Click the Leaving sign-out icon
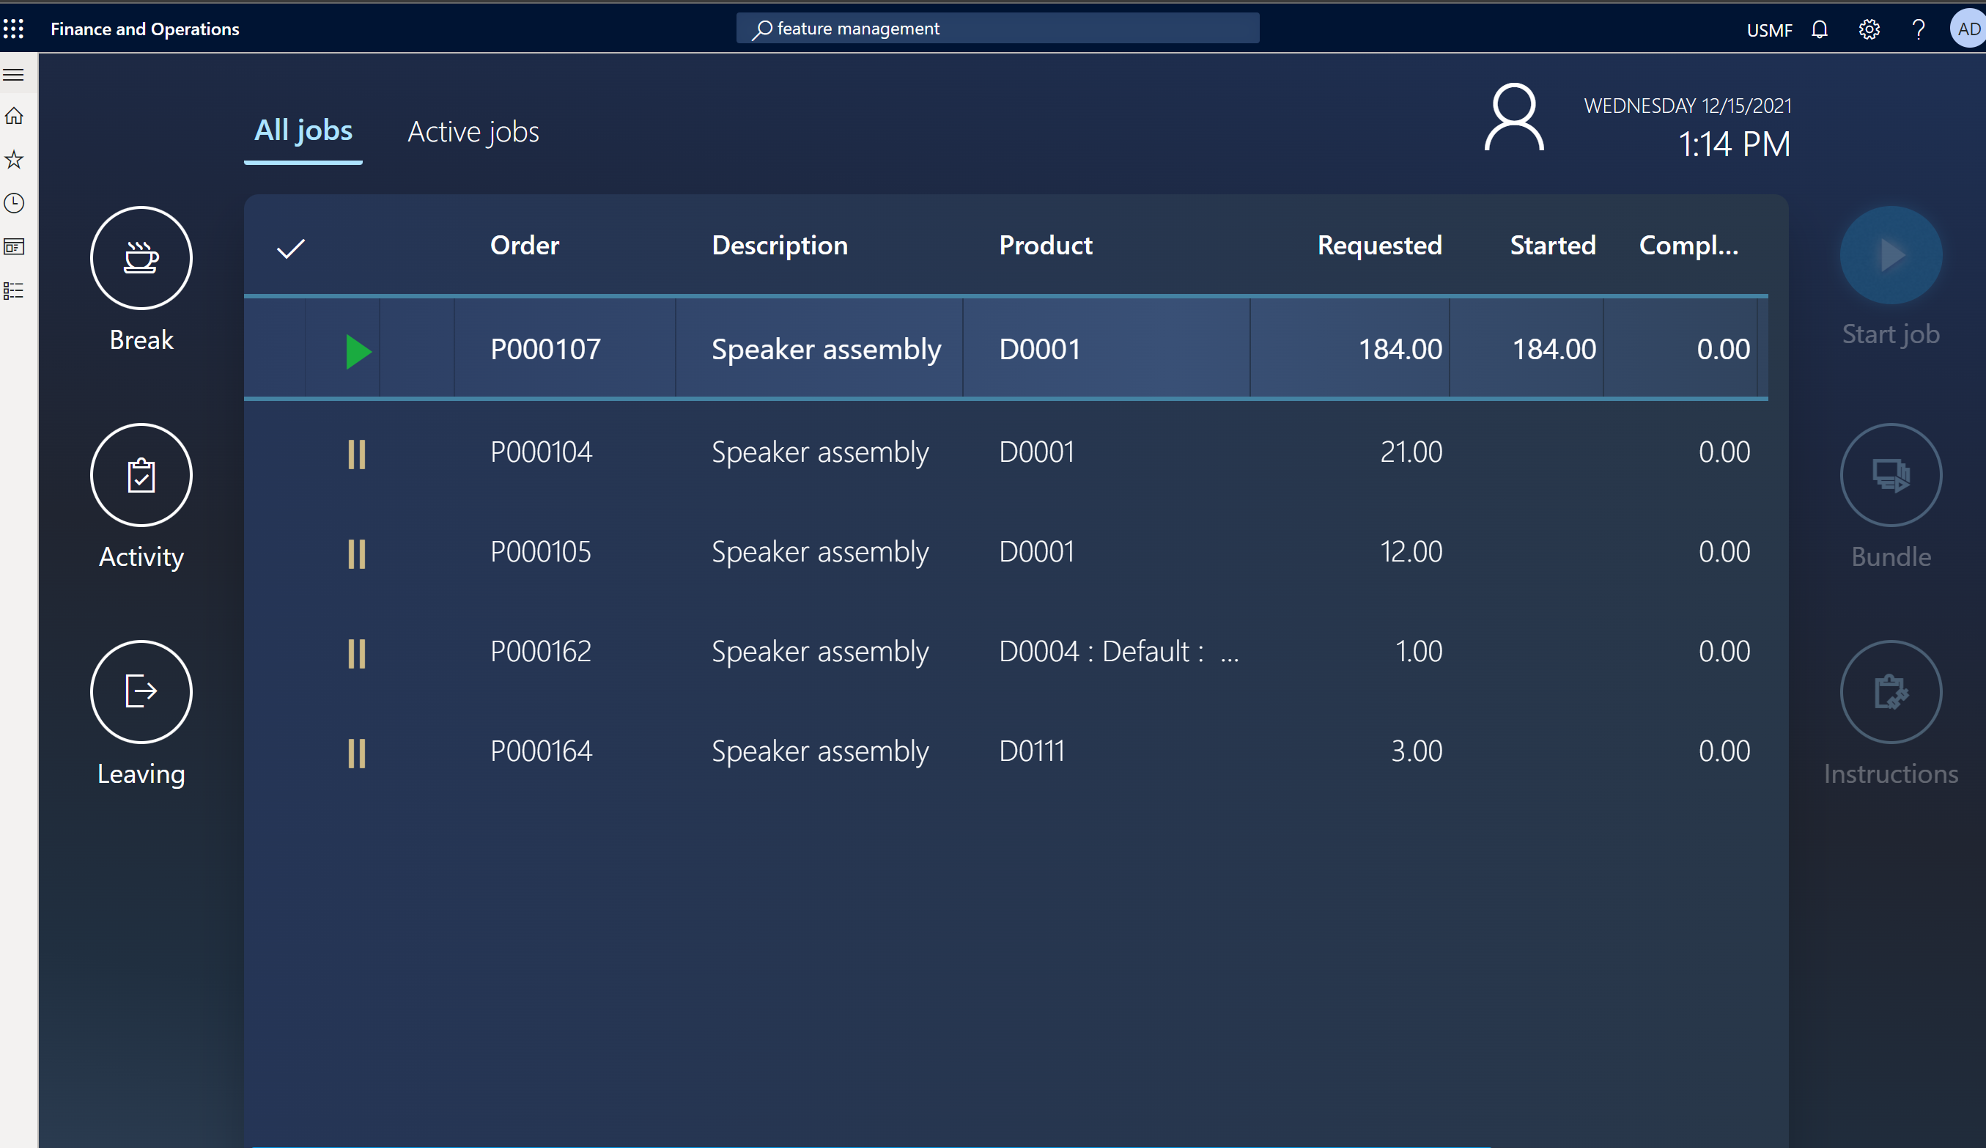Viewport: 1986px width, 1148px height. coord(141,691)
